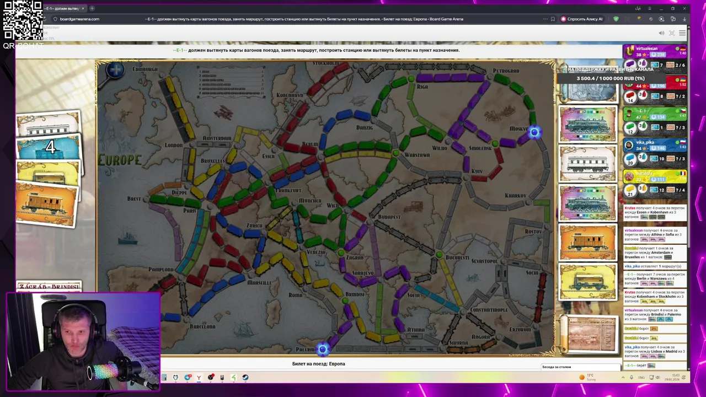Screen dimensions: 706x397
Task: Select yellow train card in hand
Action: pos(49,174)
